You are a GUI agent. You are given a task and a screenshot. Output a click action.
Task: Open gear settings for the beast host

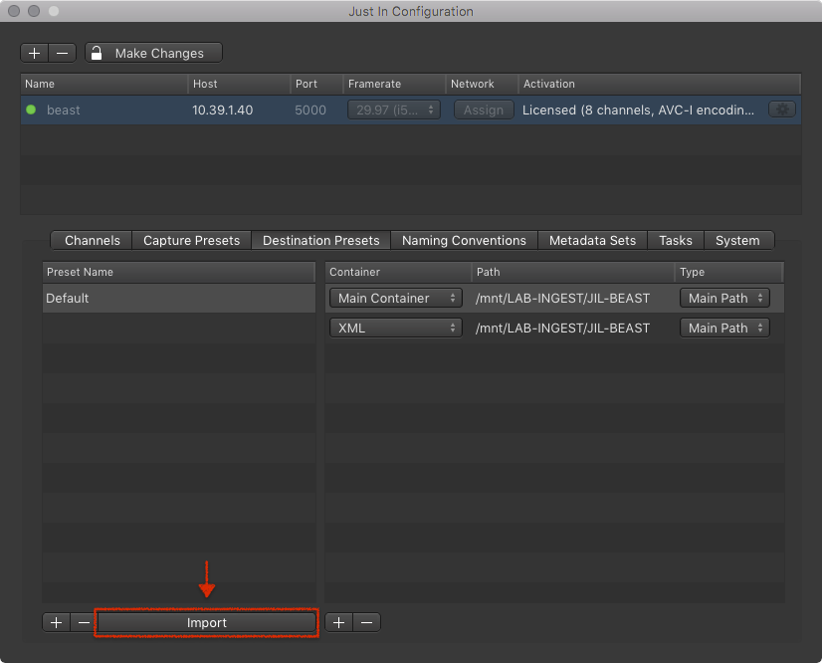[x=782, y=110]
